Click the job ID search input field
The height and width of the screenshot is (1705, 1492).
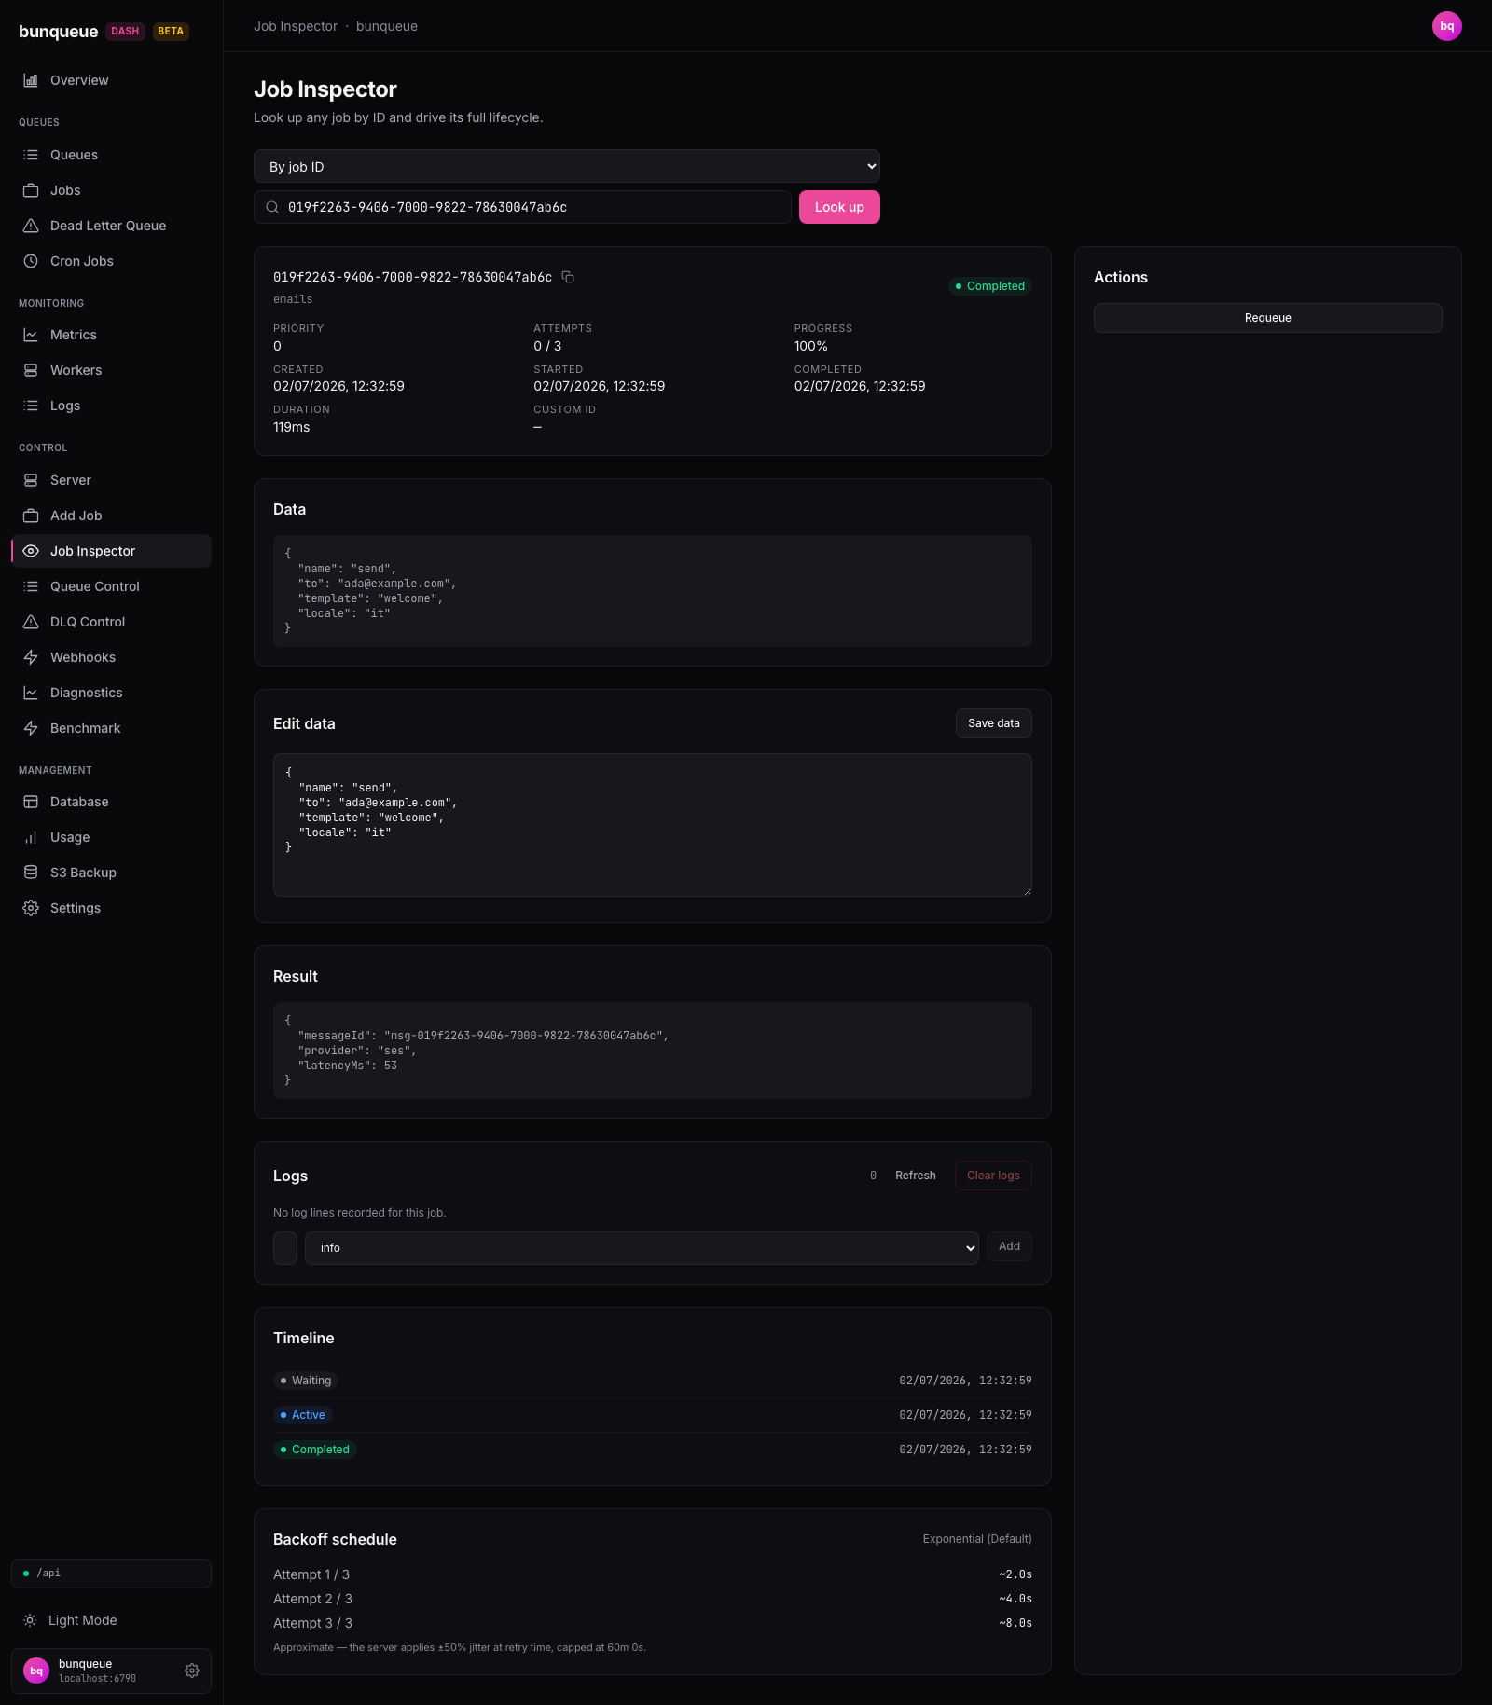point(522,207)
